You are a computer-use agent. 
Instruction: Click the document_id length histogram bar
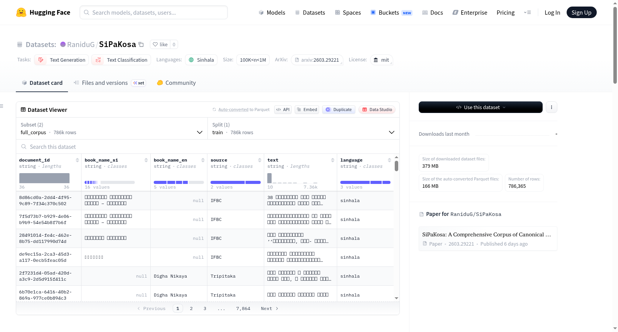44,178
